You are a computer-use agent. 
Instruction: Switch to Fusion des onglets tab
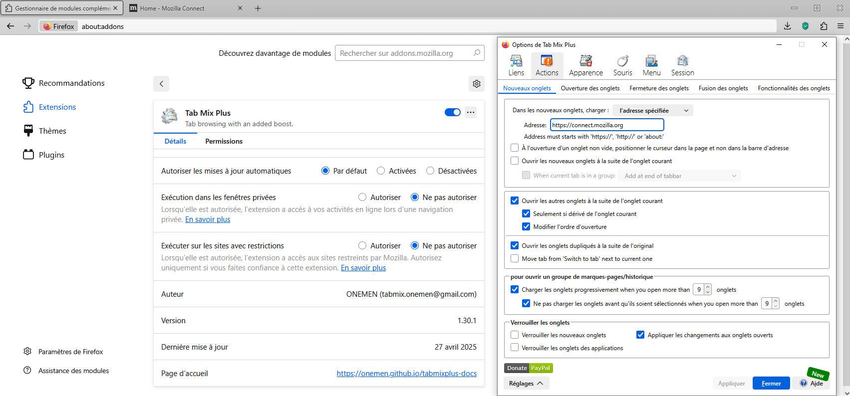point(723,88)
